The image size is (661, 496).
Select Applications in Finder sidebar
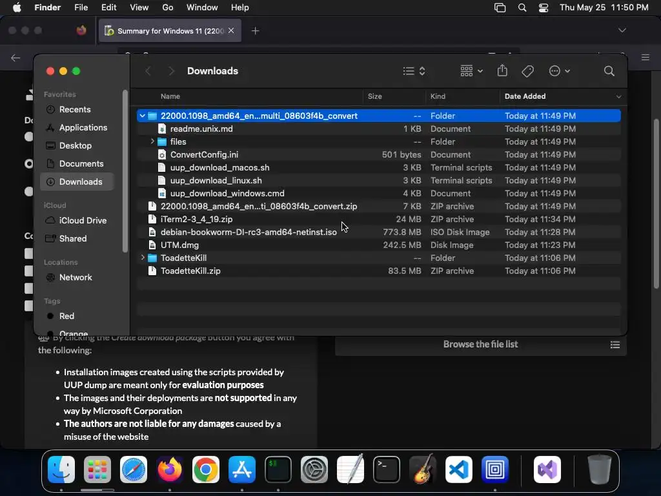click(x=77, y=127)
